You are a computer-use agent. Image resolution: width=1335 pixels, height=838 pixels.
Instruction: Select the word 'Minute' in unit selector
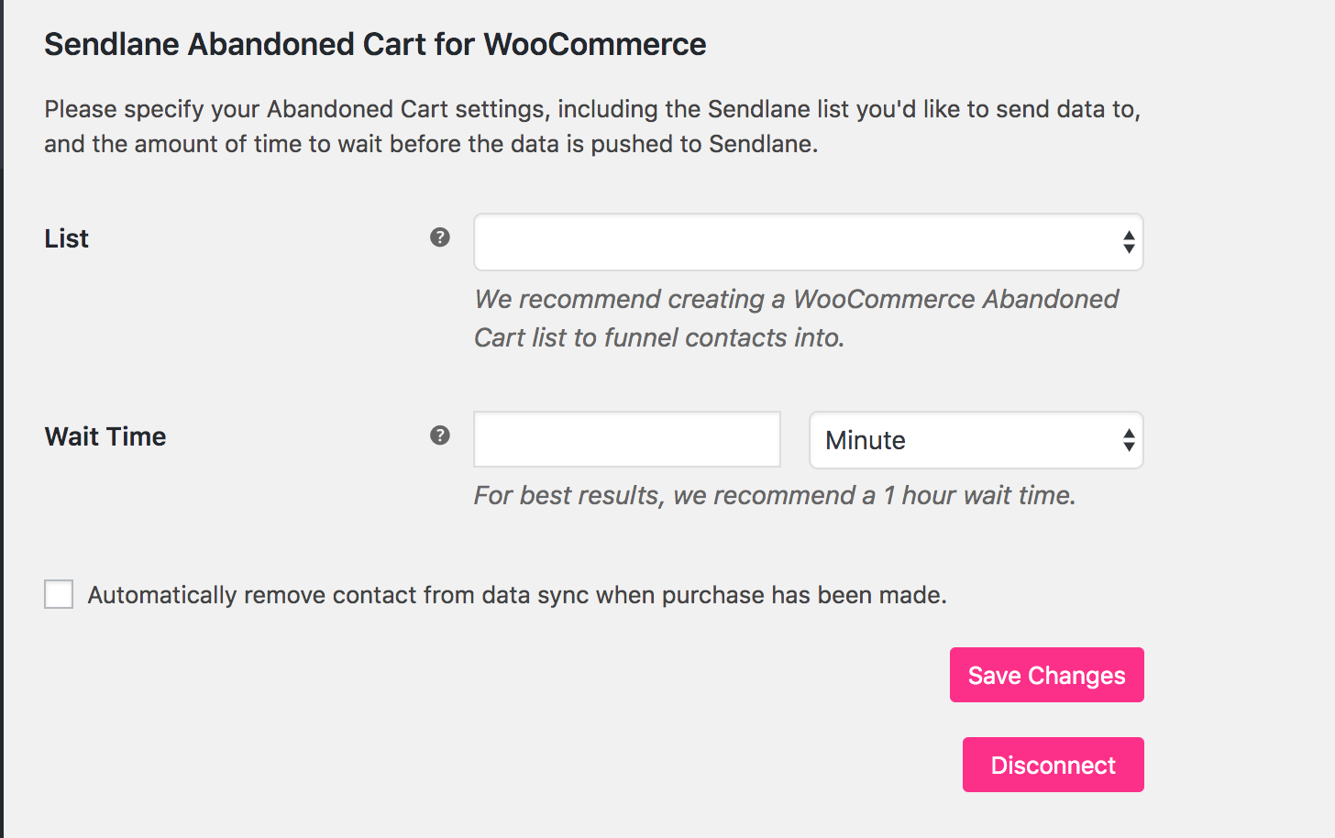[866, 440]
